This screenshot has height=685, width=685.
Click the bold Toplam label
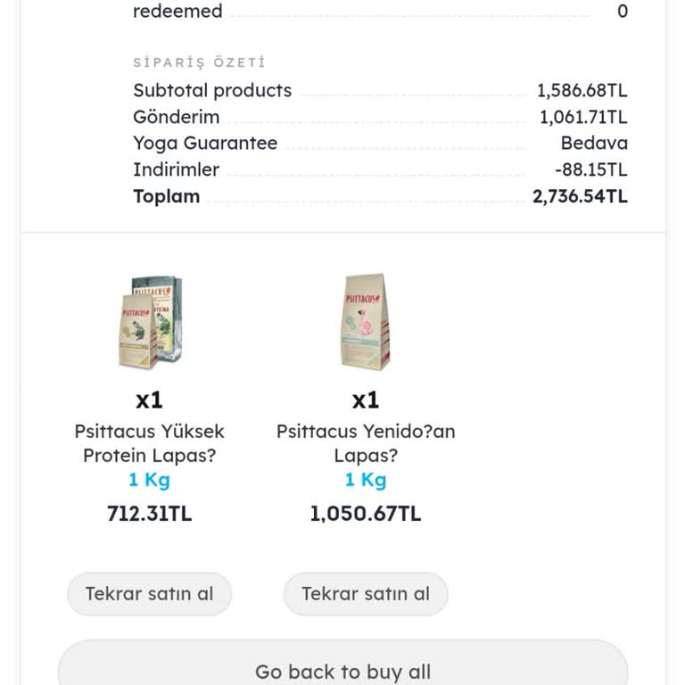[166, 196]
